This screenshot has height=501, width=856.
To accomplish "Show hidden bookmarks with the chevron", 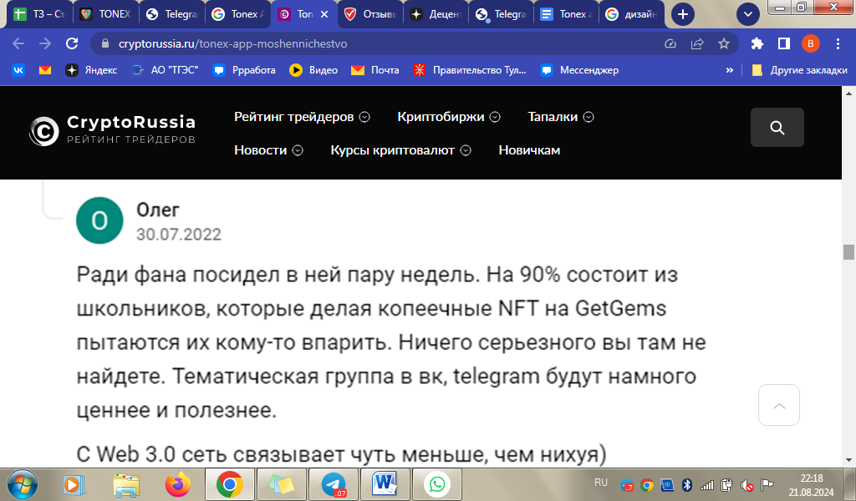I will pyautogui.click(x=730, y=70).
